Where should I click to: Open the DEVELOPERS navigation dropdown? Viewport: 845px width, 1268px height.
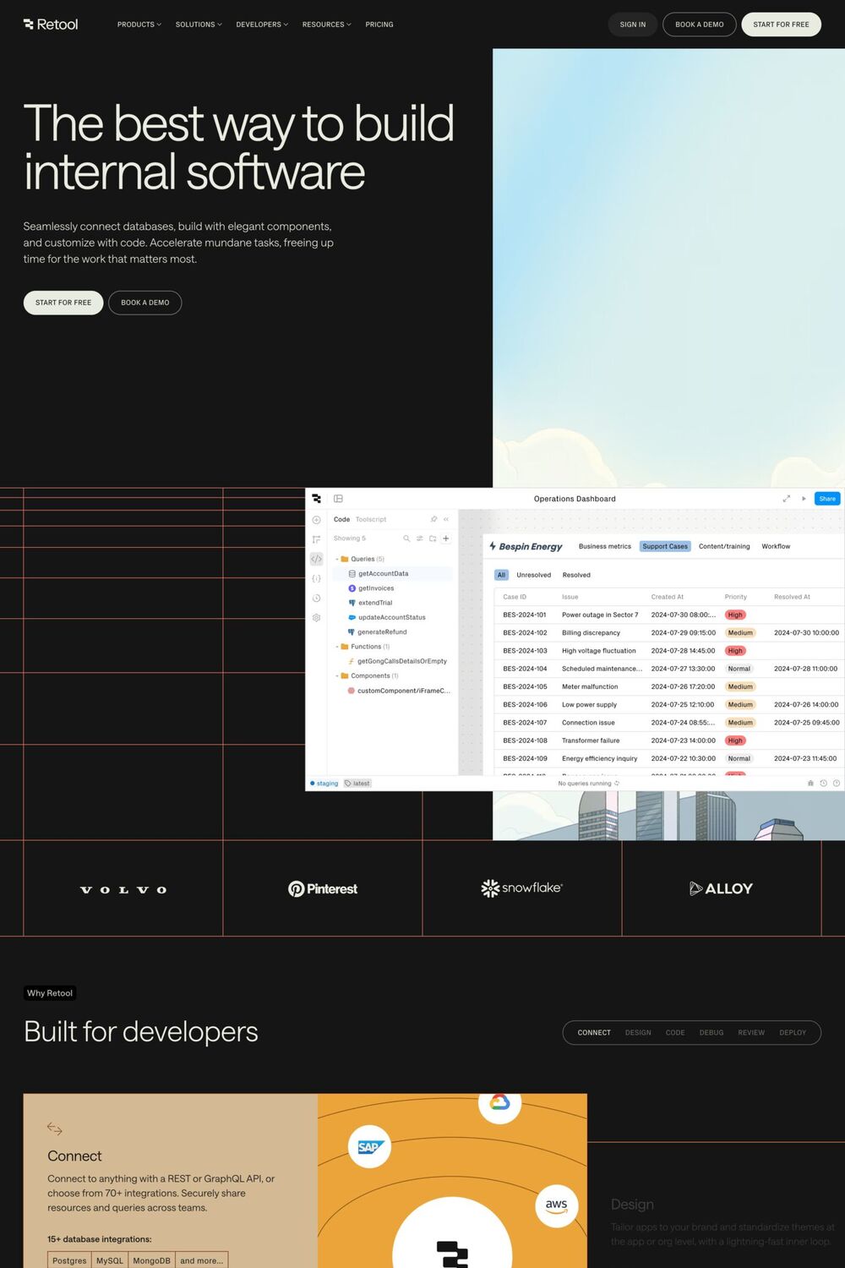click(x=261, y=25)
